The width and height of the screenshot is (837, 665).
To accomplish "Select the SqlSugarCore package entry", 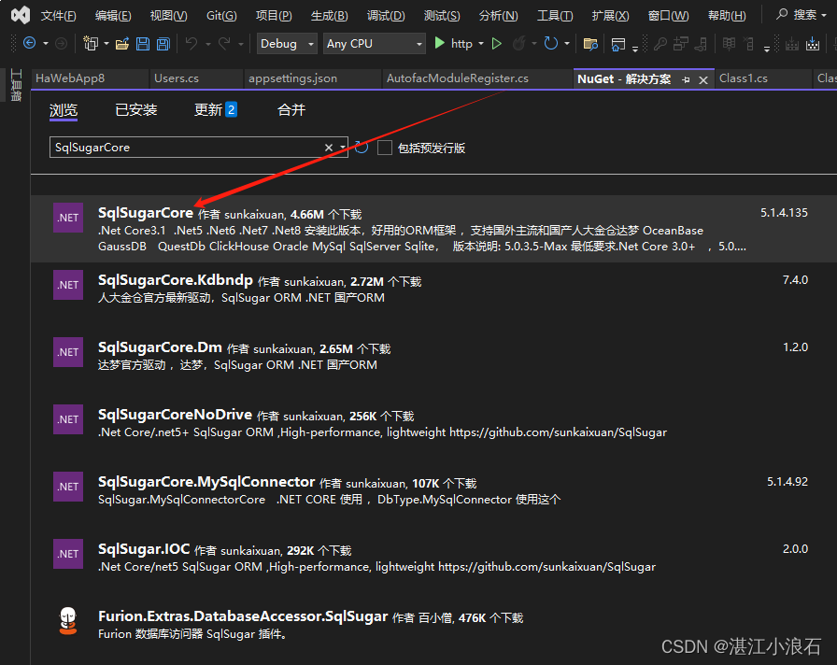I will coord(433,229).
